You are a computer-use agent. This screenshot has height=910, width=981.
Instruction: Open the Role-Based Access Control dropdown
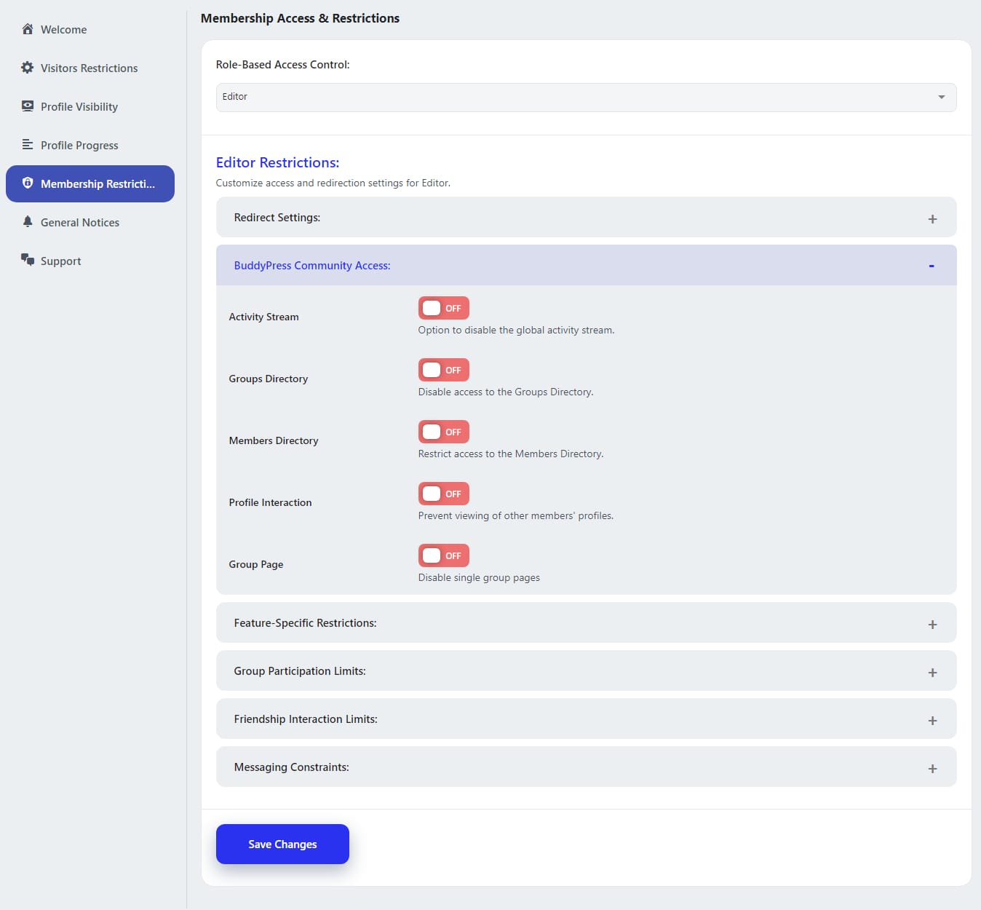pos(586,98)
